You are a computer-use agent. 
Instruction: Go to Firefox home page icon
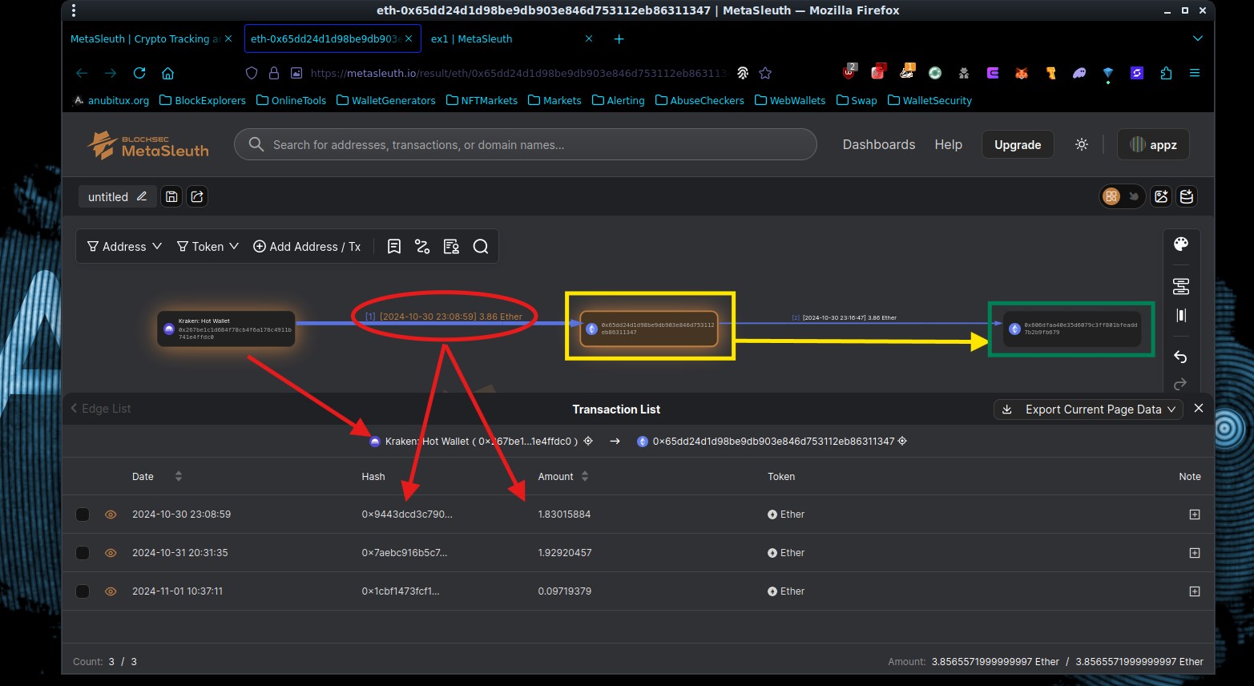pos(167,73)
